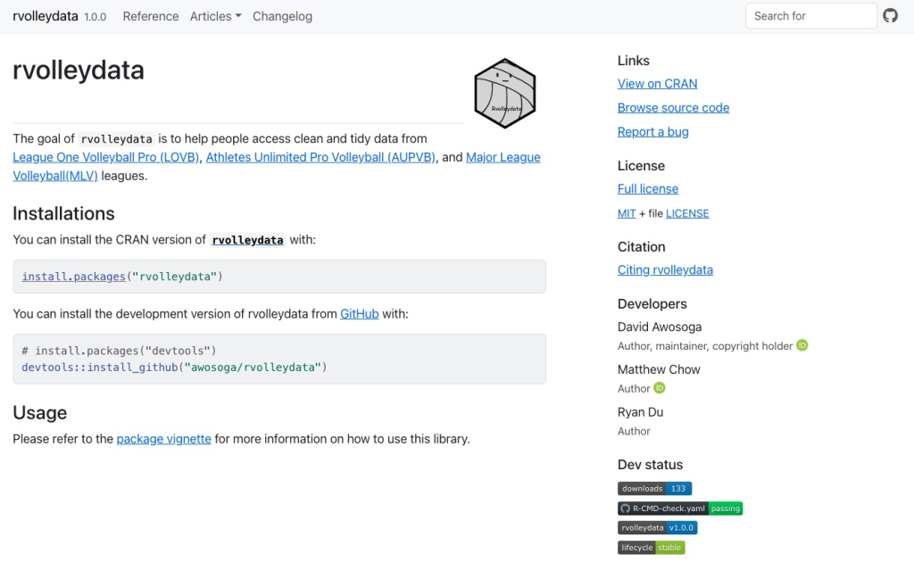
Task: Open the Full license link
Action: point(648,189)
